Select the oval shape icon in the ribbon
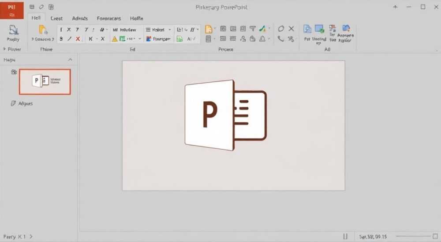441x242 pixels. [280, 29]
